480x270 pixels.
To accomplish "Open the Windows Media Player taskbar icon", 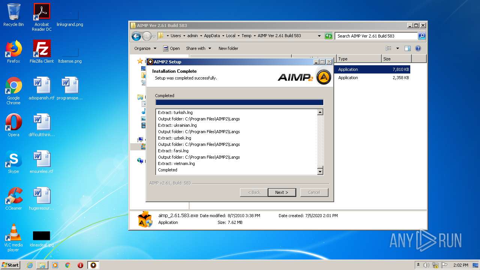I will pyautogui.click(x=55, y=265).
